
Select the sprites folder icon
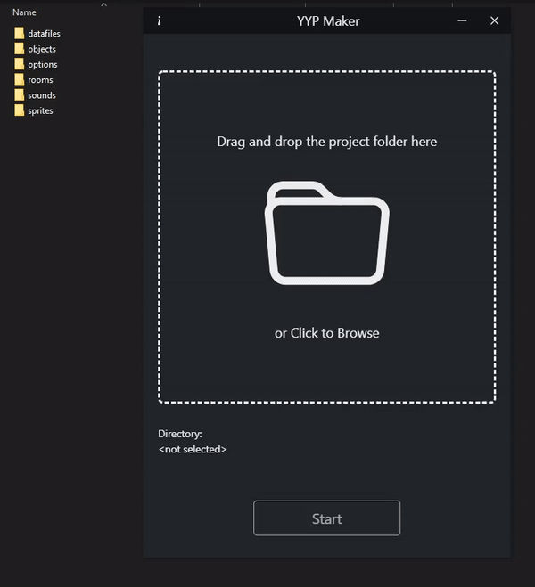point(19,110)
